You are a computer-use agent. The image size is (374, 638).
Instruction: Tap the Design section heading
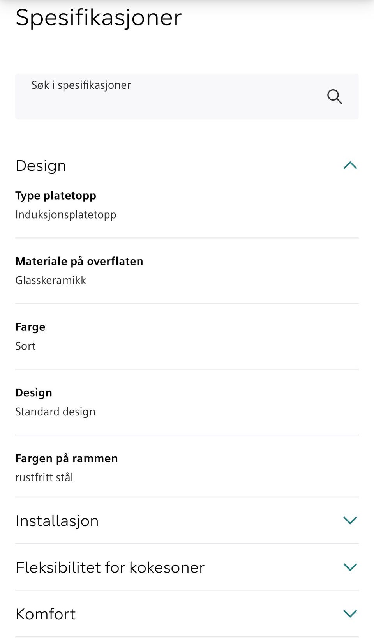coord(41,166)
